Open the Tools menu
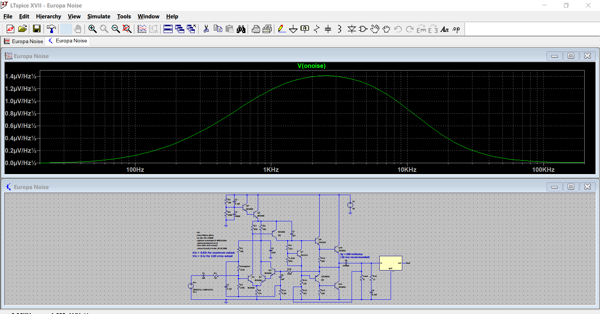The image size is (600, 314). click(124, 17)
